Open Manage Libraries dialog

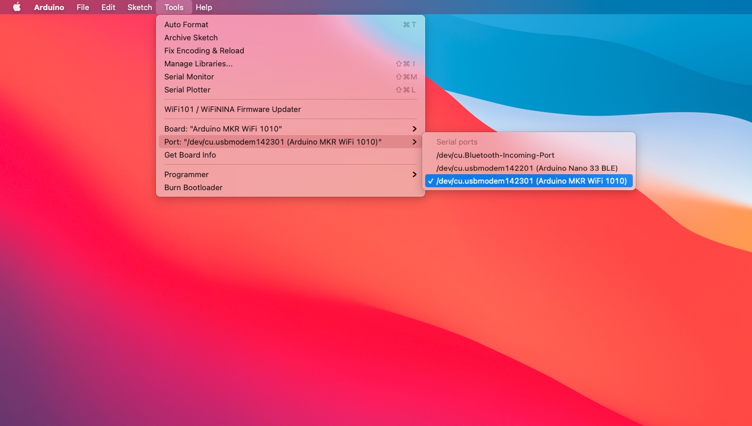click(198, 64)
